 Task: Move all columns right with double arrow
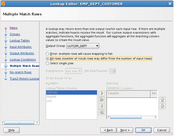click(x=102, y=100)
